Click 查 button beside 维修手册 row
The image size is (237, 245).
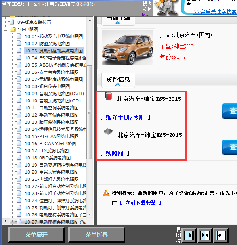pos(229,111)
